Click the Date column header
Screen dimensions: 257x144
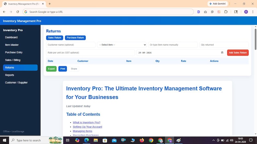50,61
